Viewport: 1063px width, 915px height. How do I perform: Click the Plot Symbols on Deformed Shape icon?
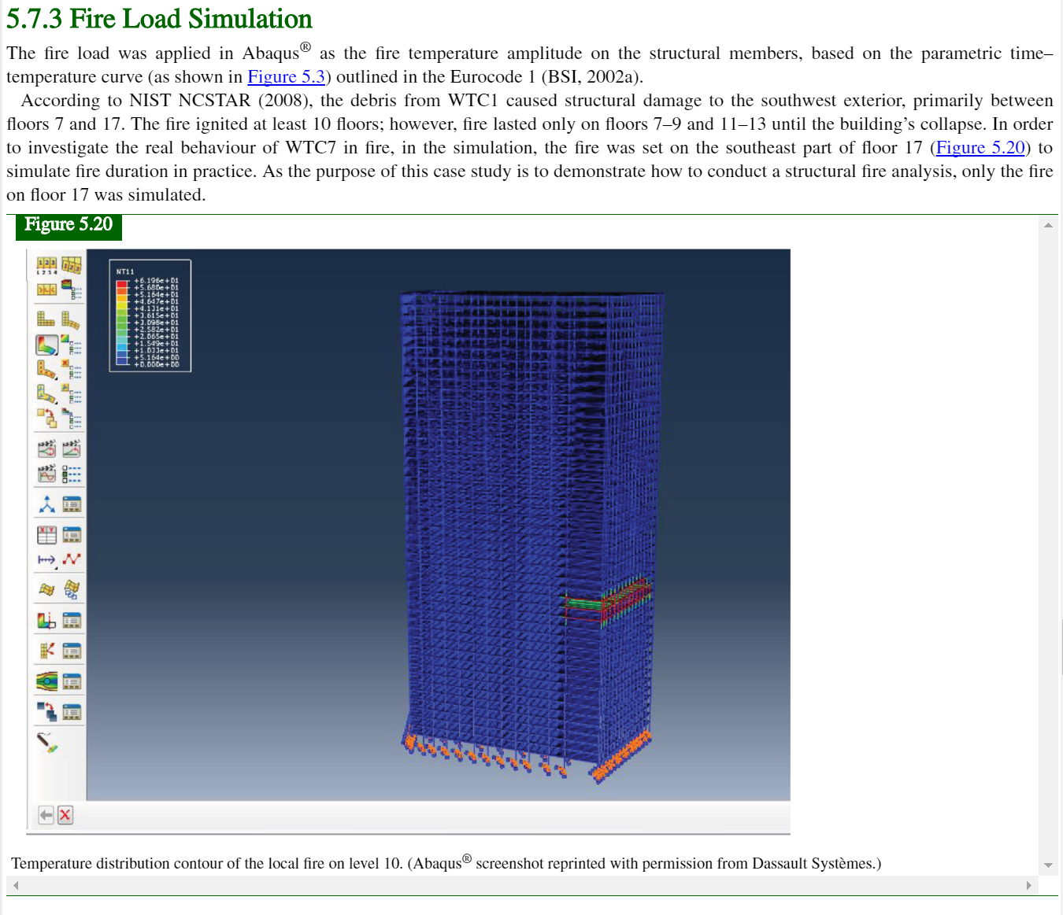tap(46, 369)
